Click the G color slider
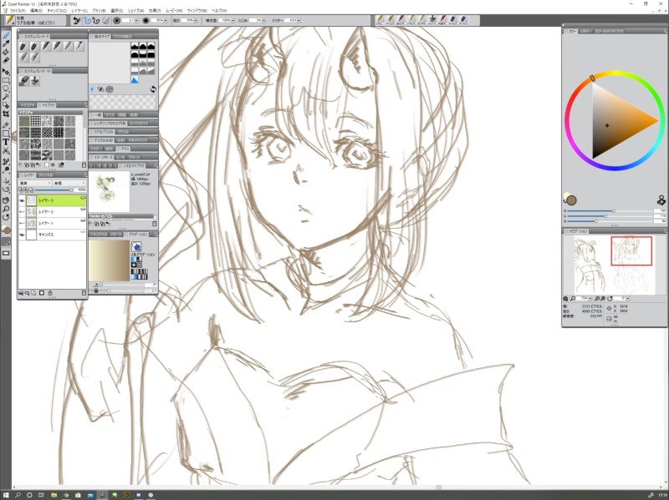 coord(611,216)
